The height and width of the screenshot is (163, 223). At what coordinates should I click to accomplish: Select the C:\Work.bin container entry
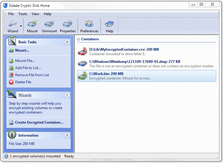pyautogui.click(x=146, y=76)
